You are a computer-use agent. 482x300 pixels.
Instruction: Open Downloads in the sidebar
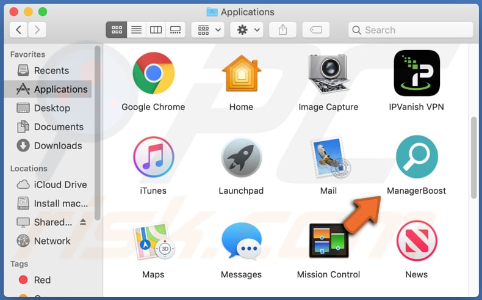(x=48, y=145)
